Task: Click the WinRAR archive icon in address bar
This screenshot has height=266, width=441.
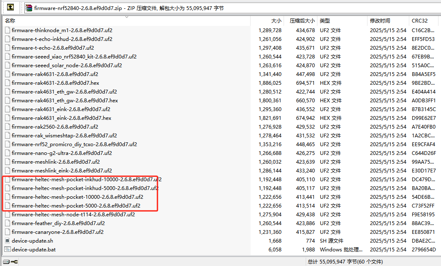Action: coord(29,8)
